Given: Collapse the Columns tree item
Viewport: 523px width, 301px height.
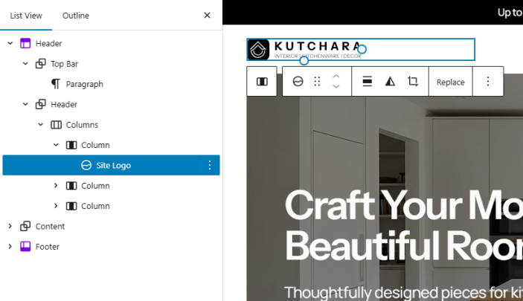Looking at the screenshot, I should (41, 124).
